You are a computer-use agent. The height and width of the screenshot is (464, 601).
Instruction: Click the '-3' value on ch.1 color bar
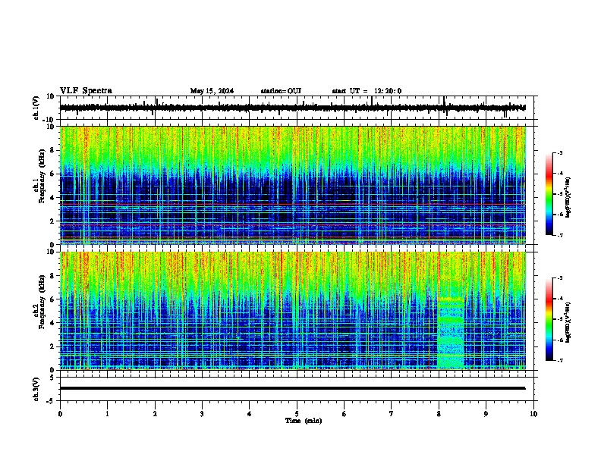point(559,153)
